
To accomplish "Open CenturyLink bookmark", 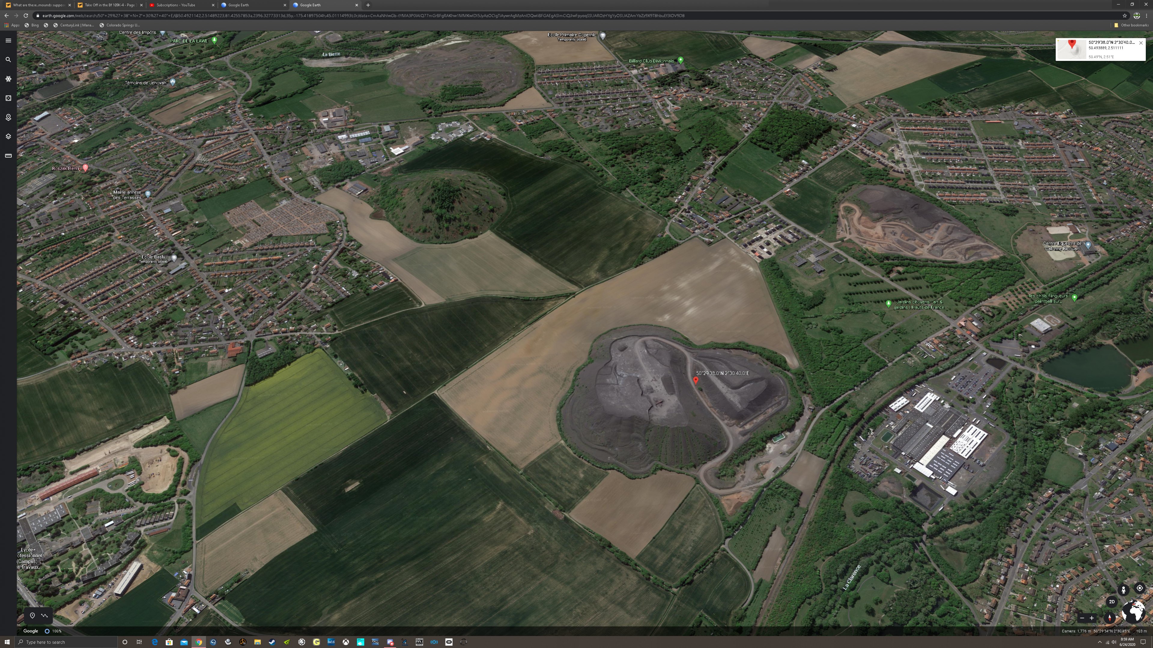I will point(73,25).
